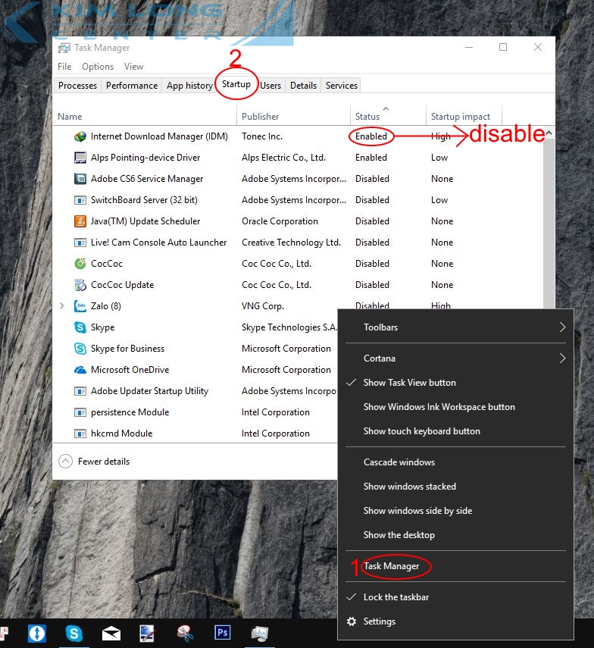Click the CocCoc browser icon in list
Image resolution: width=594 pixels, height=648 pixels.
80,264
